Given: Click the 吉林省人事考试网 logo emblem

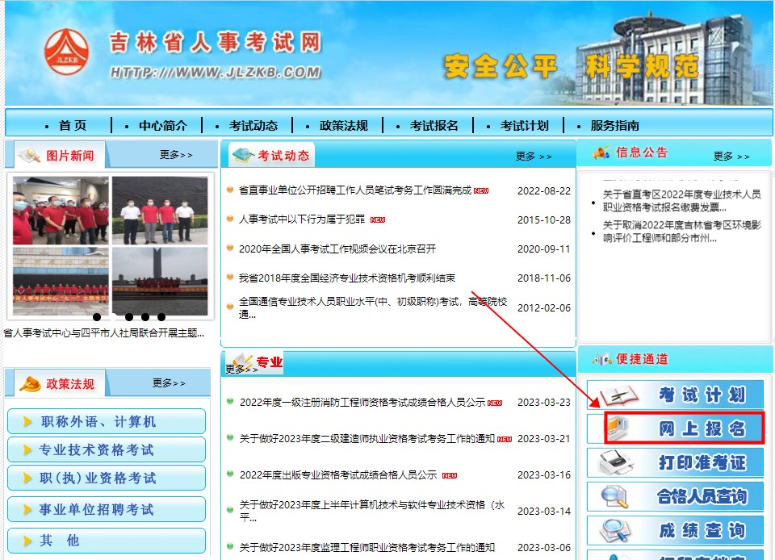Looking at the screenshot, I should tap(65, 52).
